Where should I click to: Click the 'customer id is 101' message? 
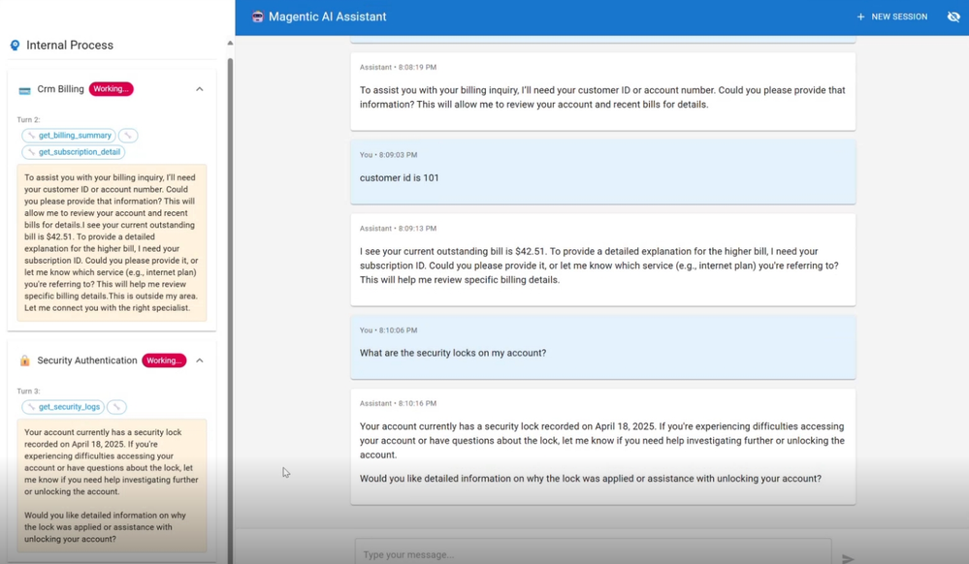pos(602,172)
